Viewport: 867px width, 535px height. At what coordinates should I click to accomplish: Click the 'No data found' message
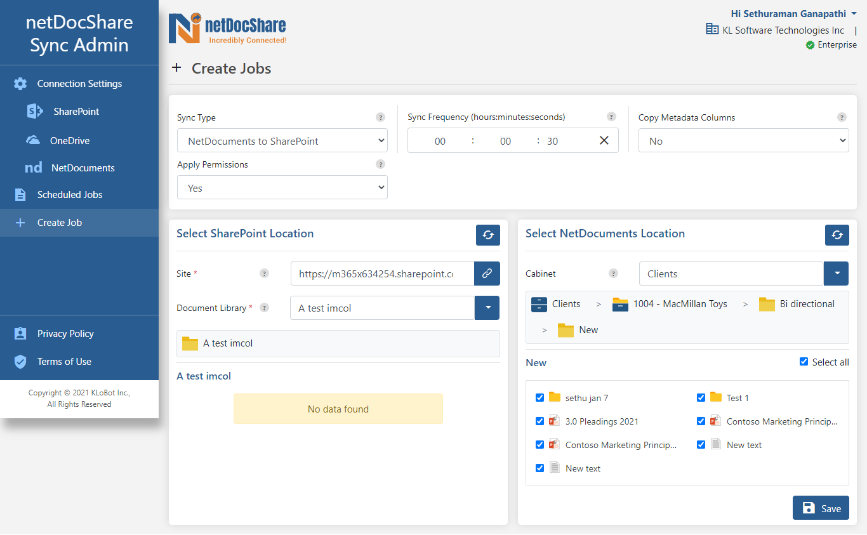[x=338, y=409]
